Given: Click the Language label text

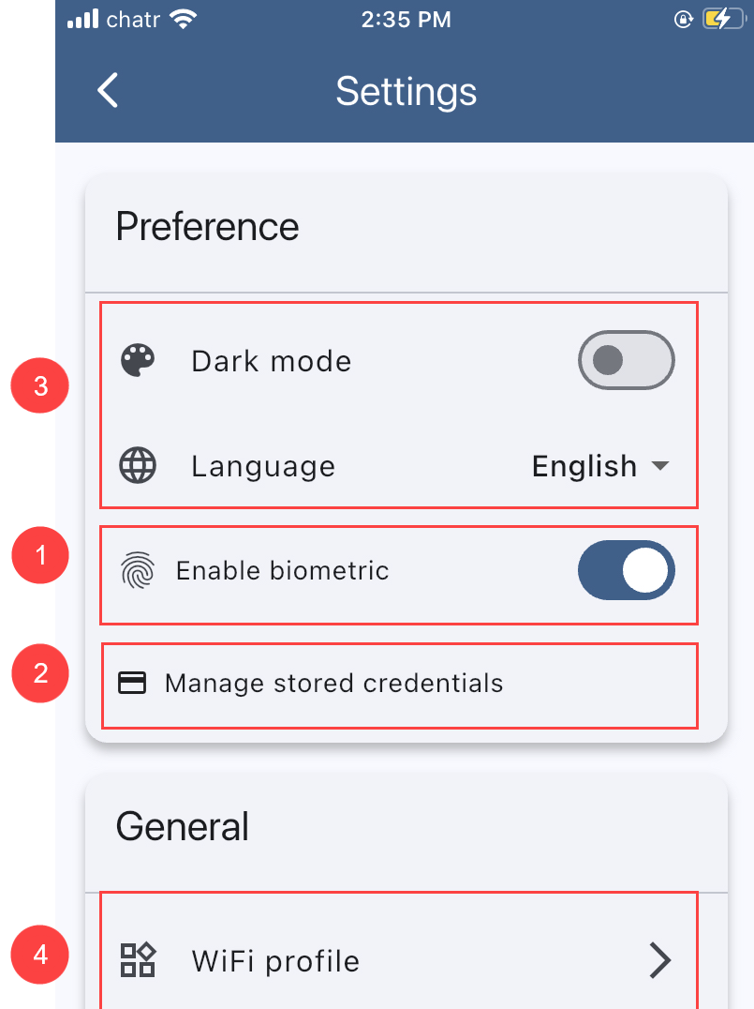Looking at the screenshot, I should point(263,467).
